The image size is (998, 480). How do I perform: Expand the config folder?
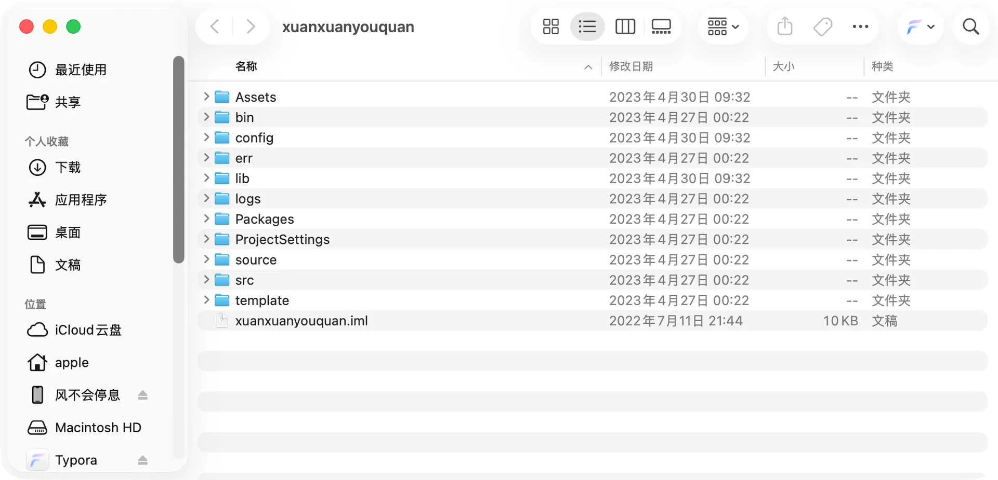point(206,137)
